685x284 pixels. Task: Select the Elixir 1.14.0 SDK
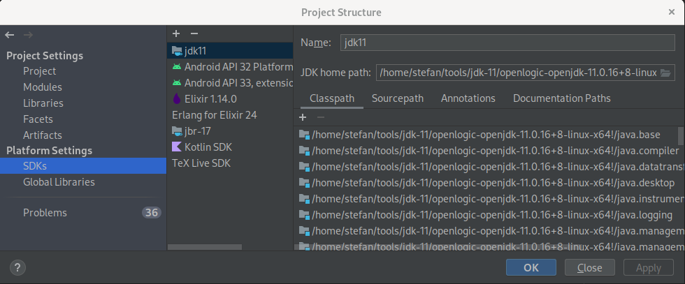210,99
